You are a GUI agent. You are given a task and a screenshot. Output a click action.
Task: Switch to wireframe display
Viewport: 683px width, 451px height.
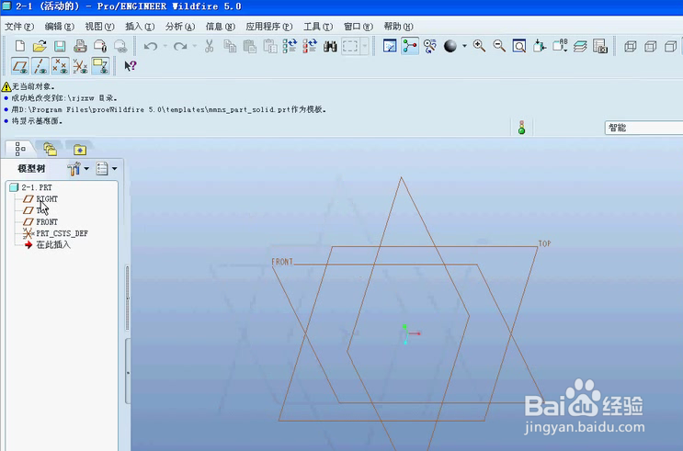pos(631,46)
